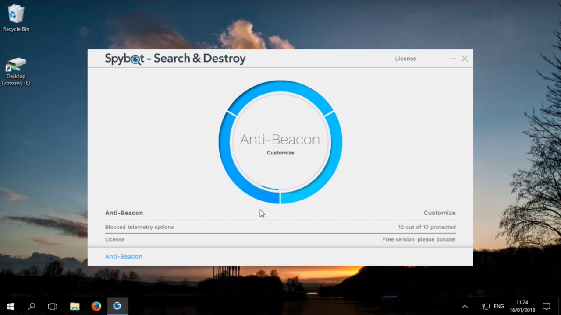Close the Spybot window

[465, 59]
